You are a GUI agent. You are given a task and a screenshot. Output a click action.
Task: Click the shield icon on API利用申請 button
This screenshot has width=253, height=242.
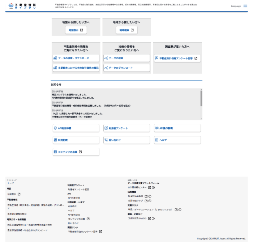click(55, 128)
